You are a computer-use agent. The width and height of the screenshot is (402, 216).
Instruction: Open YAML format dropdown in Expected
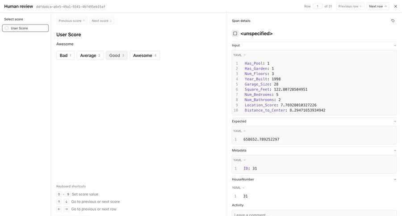239,131
